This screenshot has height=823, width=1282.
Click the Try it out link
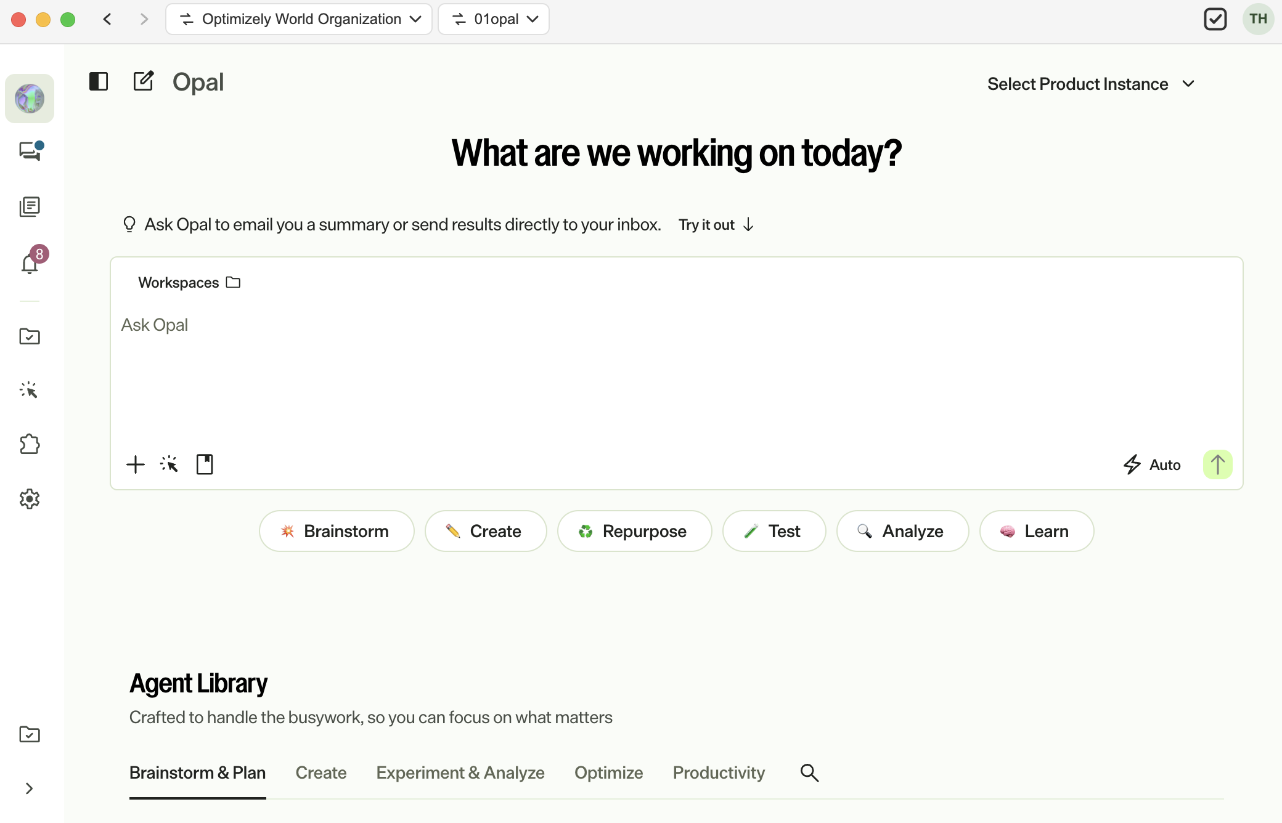716,225
